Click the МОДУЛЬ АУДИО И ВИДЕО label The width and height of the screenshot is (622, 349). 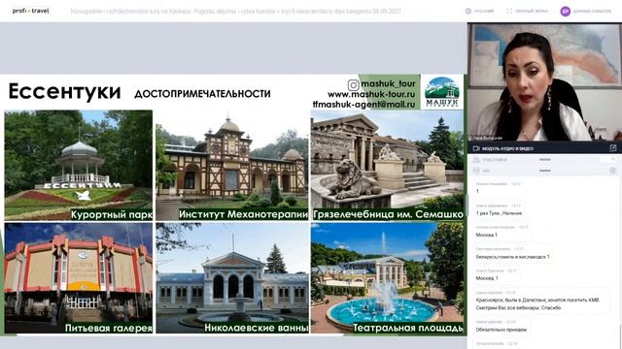pyautogui.click(x=507, y=148)
